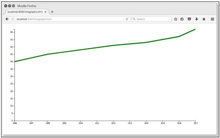Click x-axis label .011
Viewport: 220px width, 138px height.
(x=97, y=123)
